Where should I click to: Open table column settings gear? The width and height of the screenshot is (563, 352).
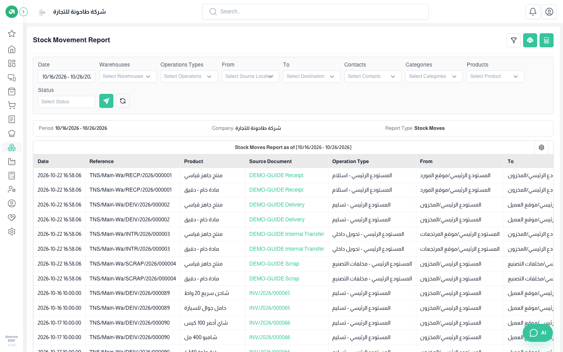541,147
